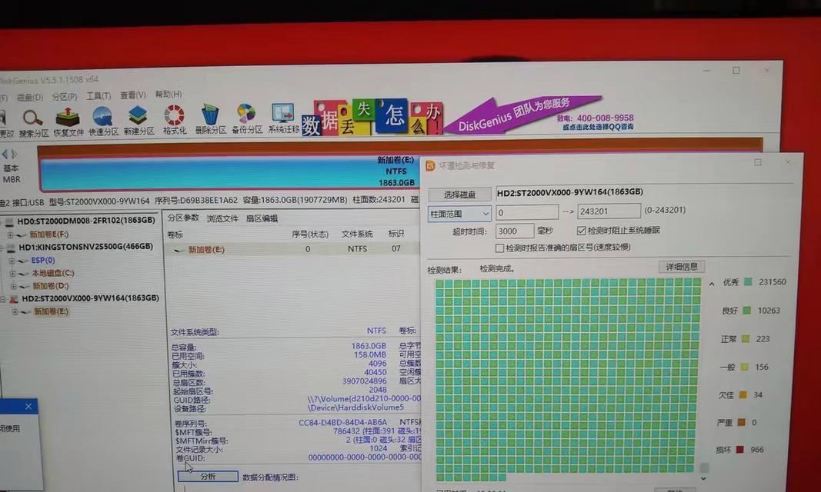Click the 优秀 count value 231560

(x=773, y=282)
